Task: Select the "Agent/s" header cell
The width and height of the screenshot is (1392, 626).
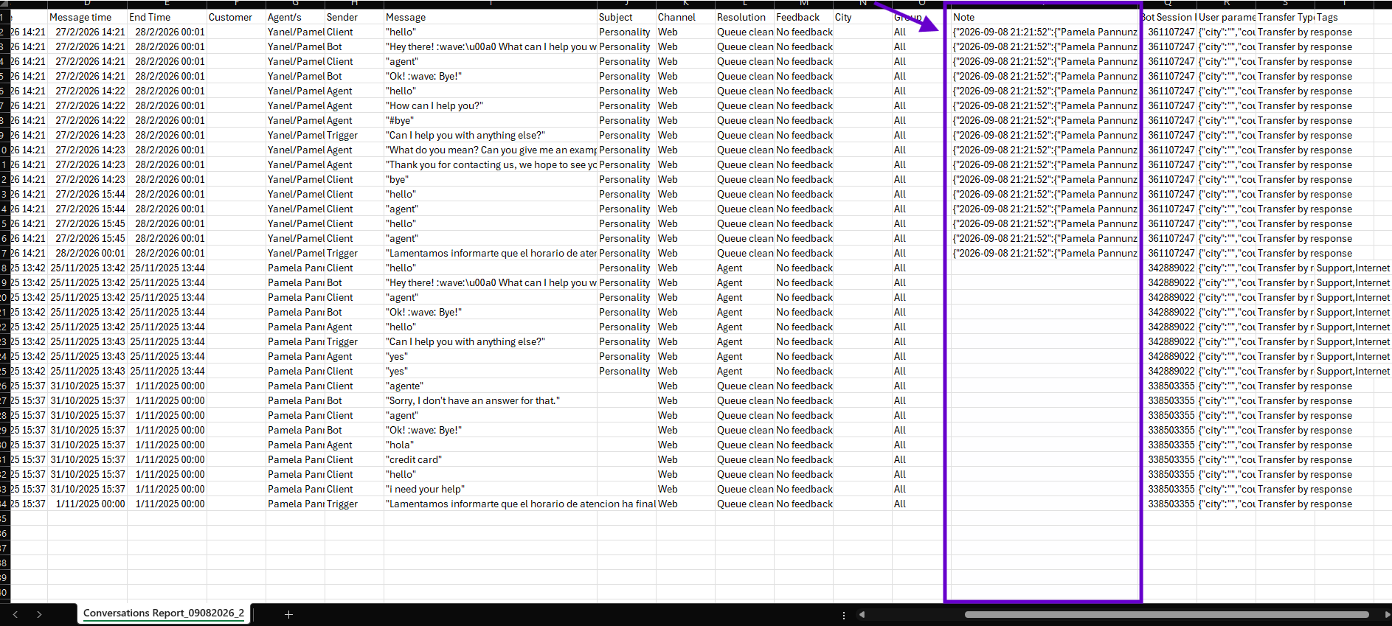Action: pyautogui.click(x=295, y=17)
